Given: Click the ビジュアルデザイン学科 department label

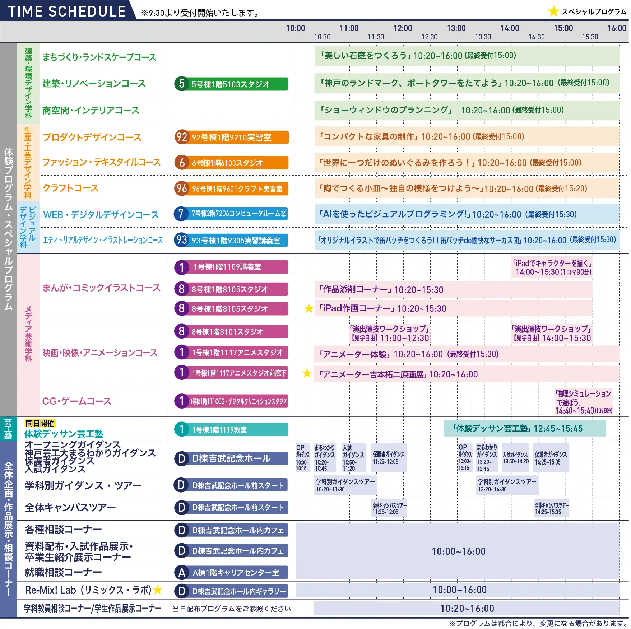Looking at the screenshot, I should point(28,227).
